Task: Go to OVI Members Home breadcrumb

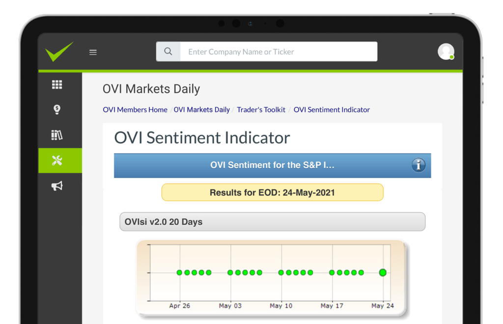Action: click(x=135, y=109)
